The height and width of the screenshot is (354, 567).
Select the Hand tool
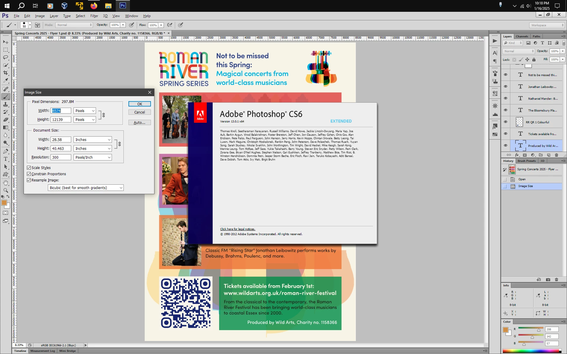[x=6, y=183]
